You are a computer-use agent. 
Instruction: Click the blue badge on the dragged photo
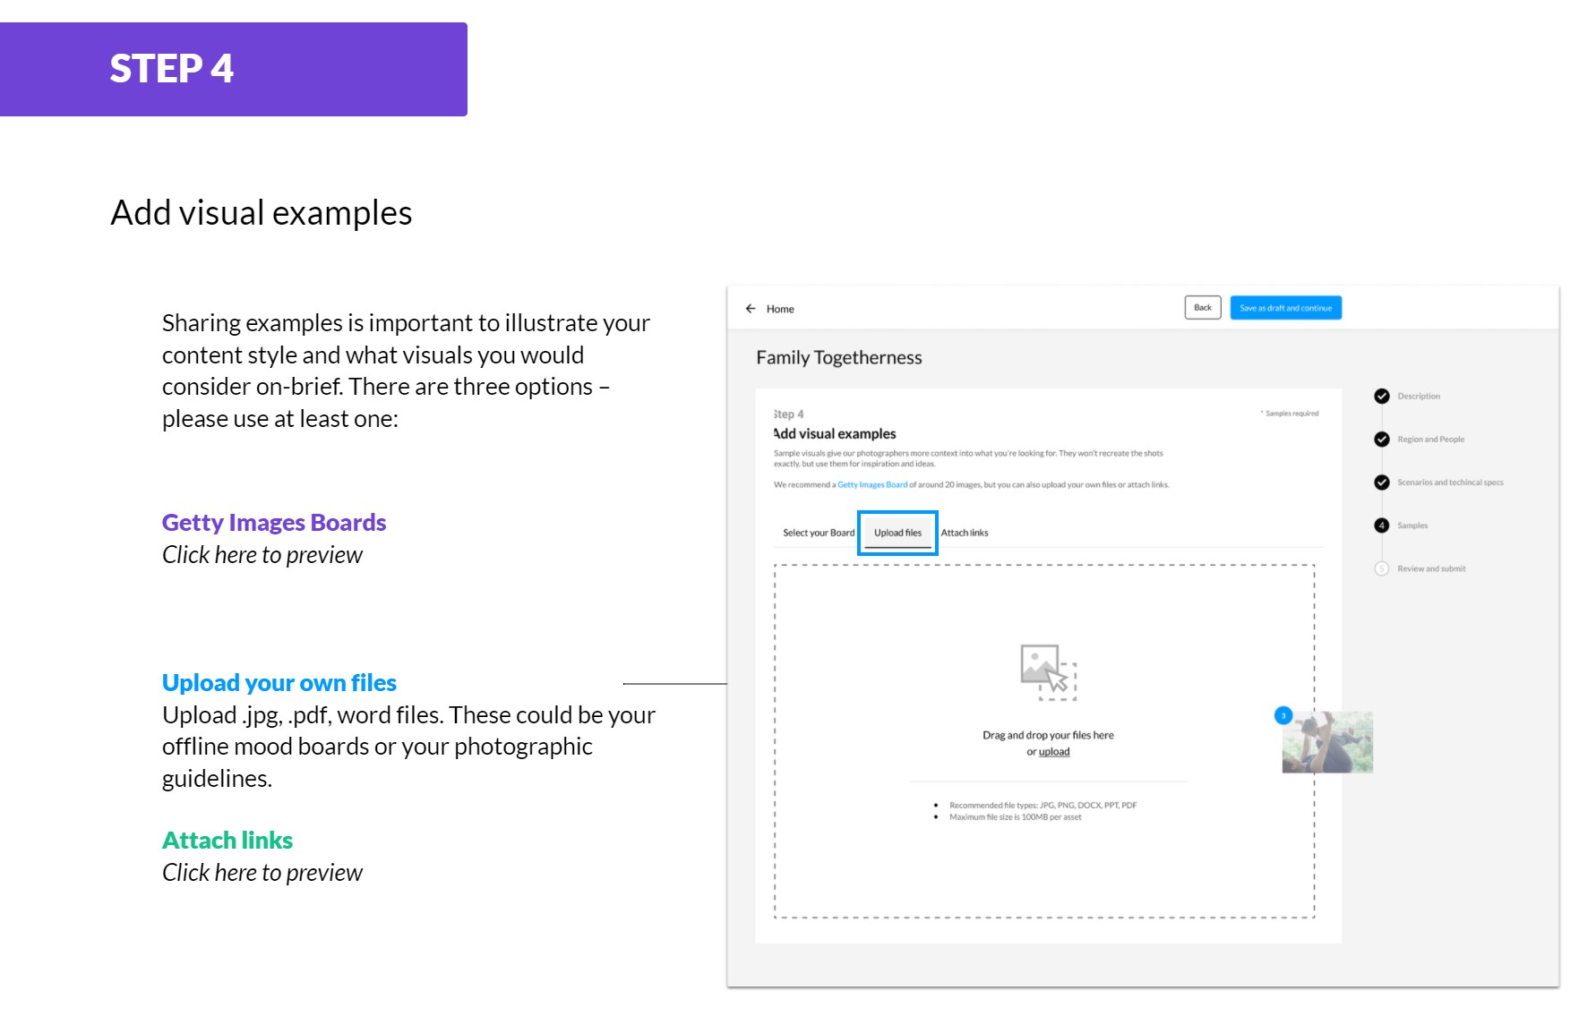point(1283,716)
